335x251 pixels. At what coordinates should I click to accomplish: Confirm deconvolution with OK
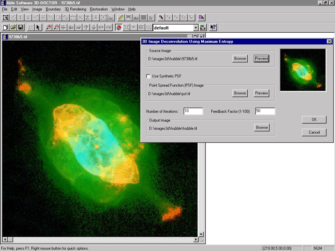[x=314, y=120]
